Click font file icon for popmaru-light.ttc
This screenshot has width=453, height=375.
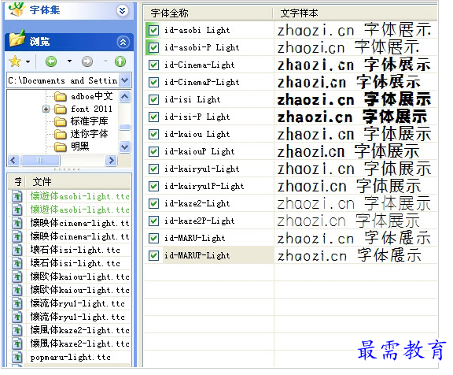pyautogui.click(x=17, y=357)
